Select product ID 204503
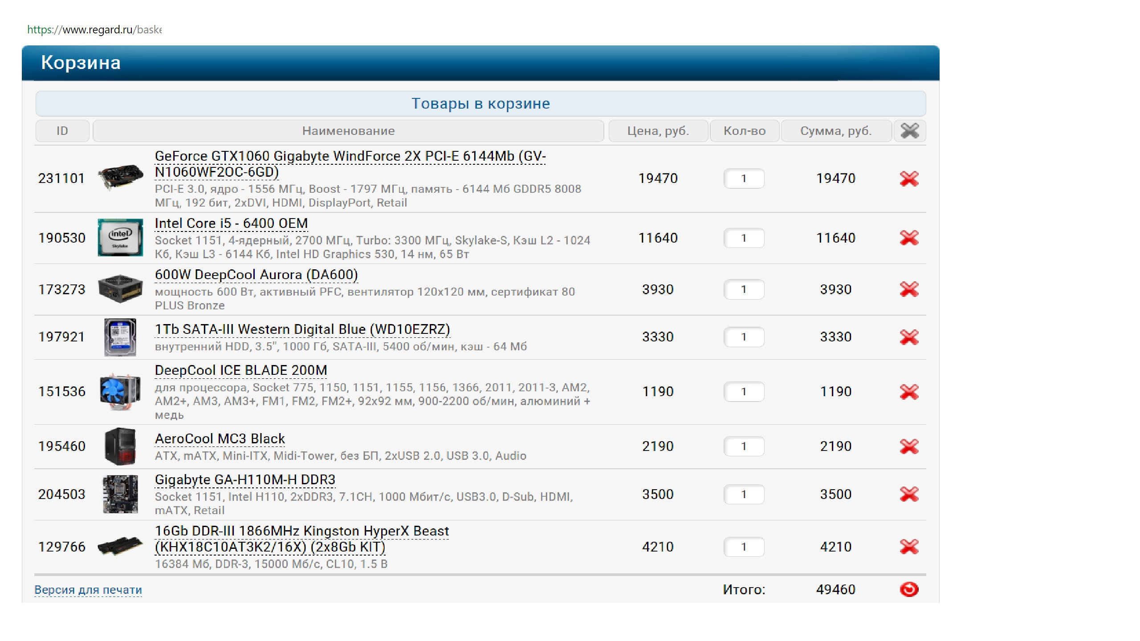The width and height of the screenshot is (1140, 641). click(61, 494)
